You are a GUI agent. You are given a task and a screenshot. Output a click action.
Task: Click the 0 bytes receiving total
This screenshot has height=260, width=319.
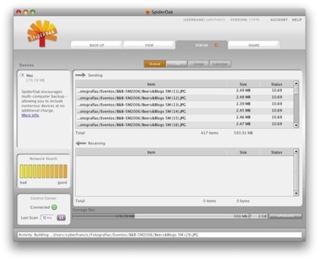(x=243, y=201)
